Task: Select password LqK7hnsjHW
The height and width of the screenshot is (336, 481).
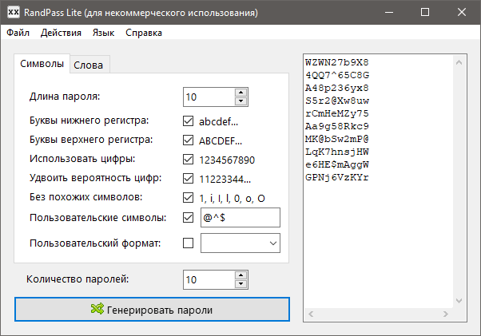Action: [x=337, y=152]
